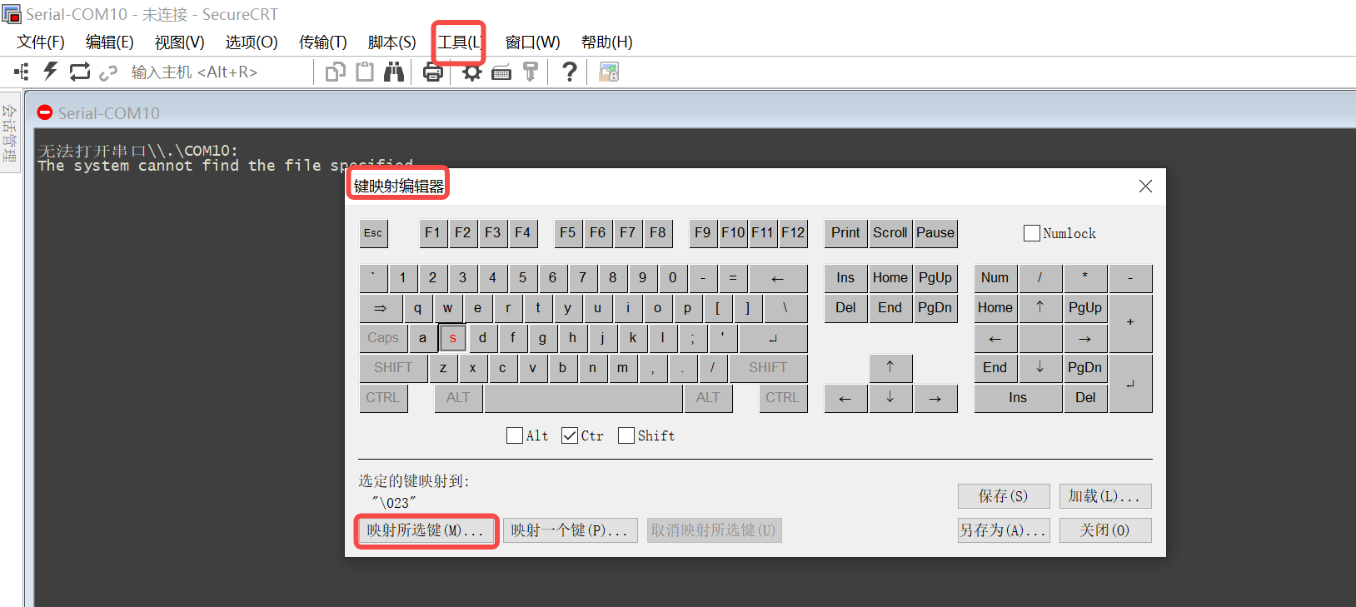This screenshot has height=607, width=1356.
Task: Select the left CTRL key
Action: click(384, 398)
